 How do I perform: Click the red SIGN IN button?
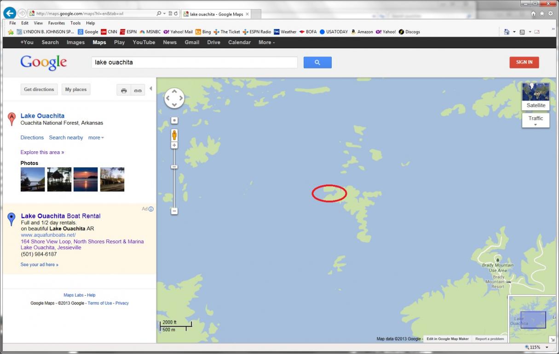coord(524,63)
